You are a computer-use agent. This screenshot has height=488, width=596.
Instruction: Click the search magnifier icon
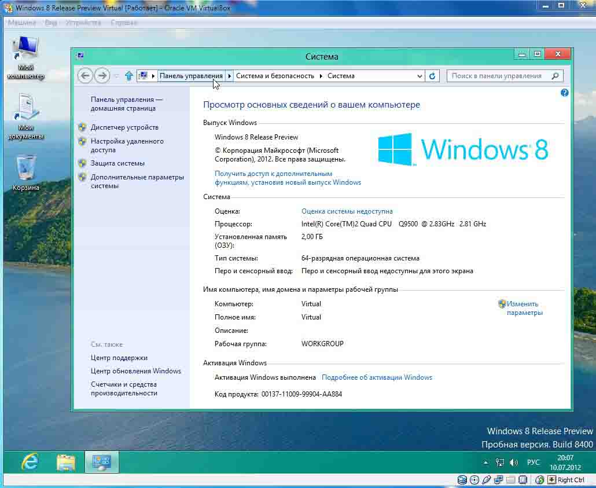pyautogui.click(x=555, y=76)
